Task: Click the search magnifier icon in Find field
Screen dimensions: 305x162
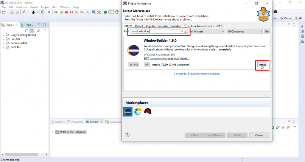Action: [182, 31]
